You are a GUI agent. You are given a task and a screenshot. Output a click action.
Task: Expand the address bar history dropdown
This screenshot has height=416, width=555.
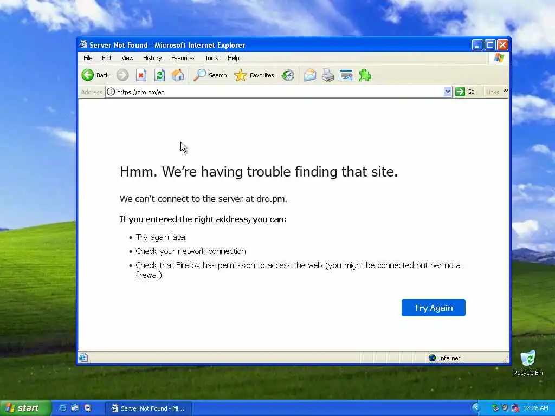(447, 92)
